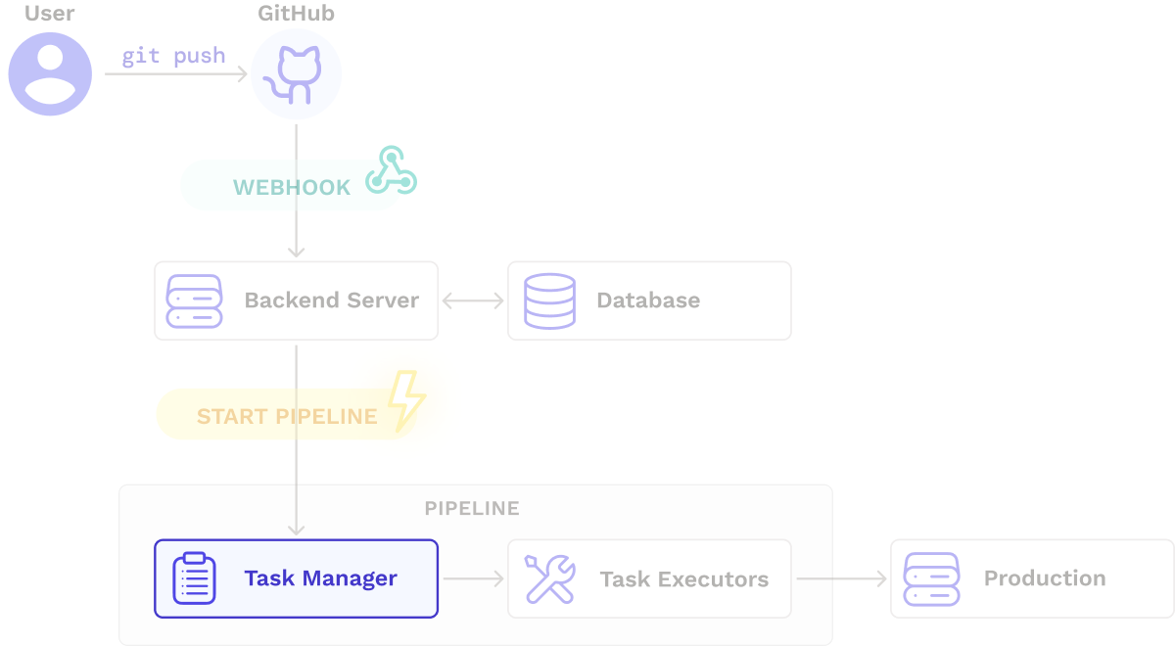Click the double arrow linking Backend Server and Database
The height and width of the screenshot is (646, 1175).
pyautogui.click(x=473, y=300)
